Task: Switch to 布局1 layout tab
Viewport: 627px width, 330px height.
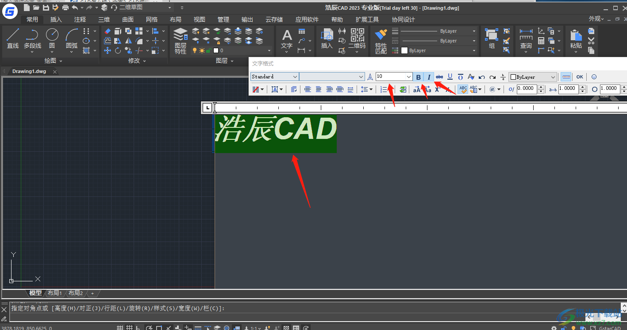Action: tap(55, 293)
